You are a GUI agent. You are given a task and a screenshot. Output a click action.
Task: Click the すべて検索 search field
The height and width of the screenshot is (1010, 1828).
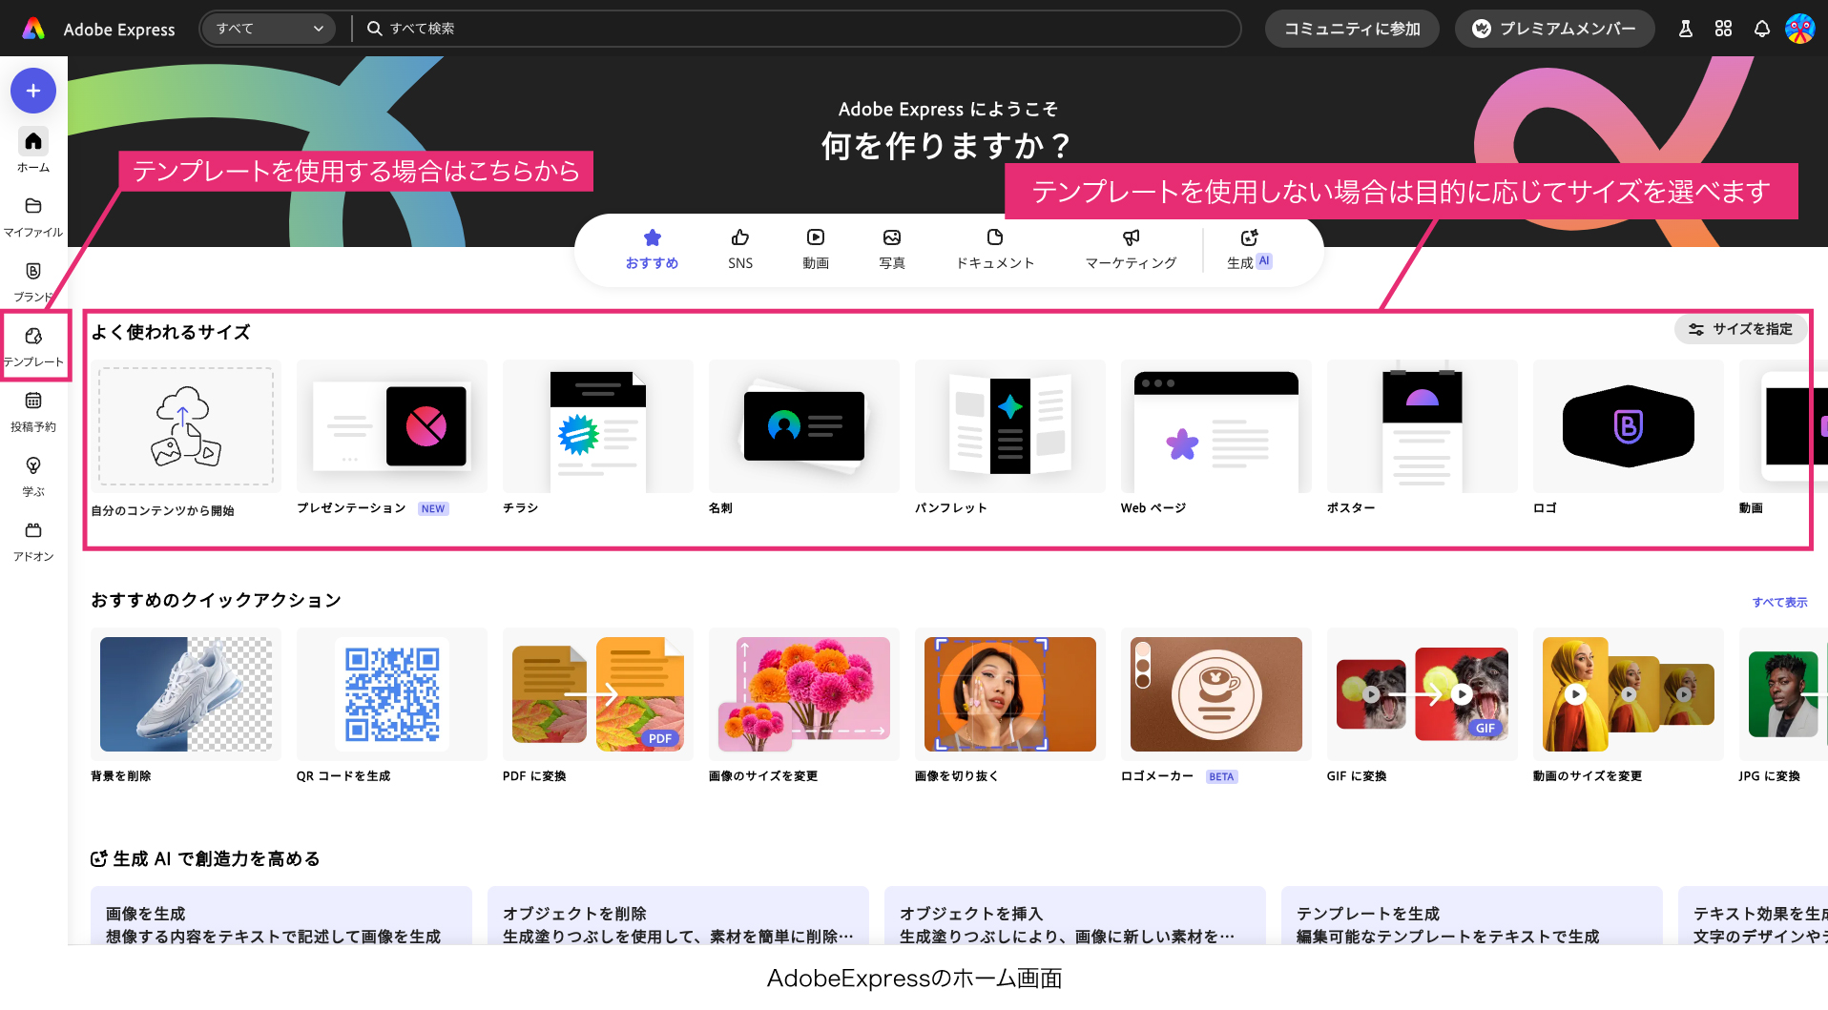[x=801, y=29]
